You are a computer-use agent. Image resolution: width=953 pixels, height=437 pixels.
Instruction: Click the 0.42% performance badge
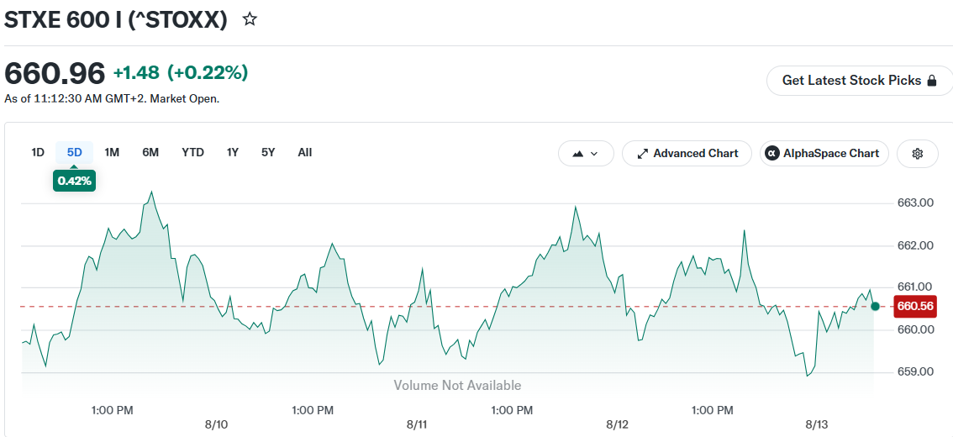point(74,181)
